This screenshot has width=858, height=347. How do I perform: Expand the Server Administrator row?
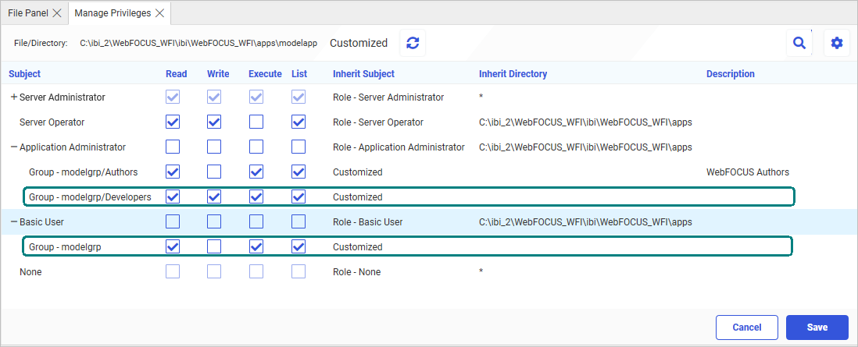point(14,97)
